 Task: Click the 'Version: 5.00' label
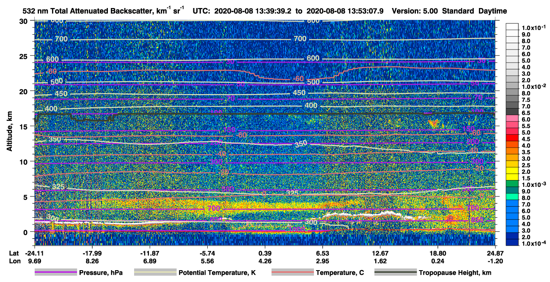pos(415,11)
